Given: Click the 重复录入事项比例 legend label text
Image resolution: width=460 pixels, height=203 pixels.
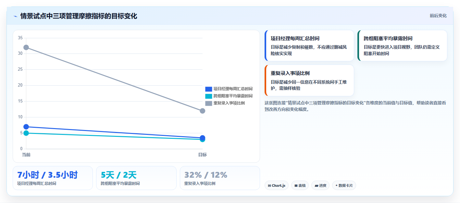Looking at the screenshot, I should (x=229, y=103).
